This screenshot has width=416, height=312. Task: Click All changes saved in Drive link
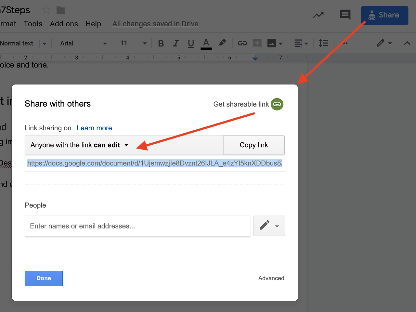155,24
